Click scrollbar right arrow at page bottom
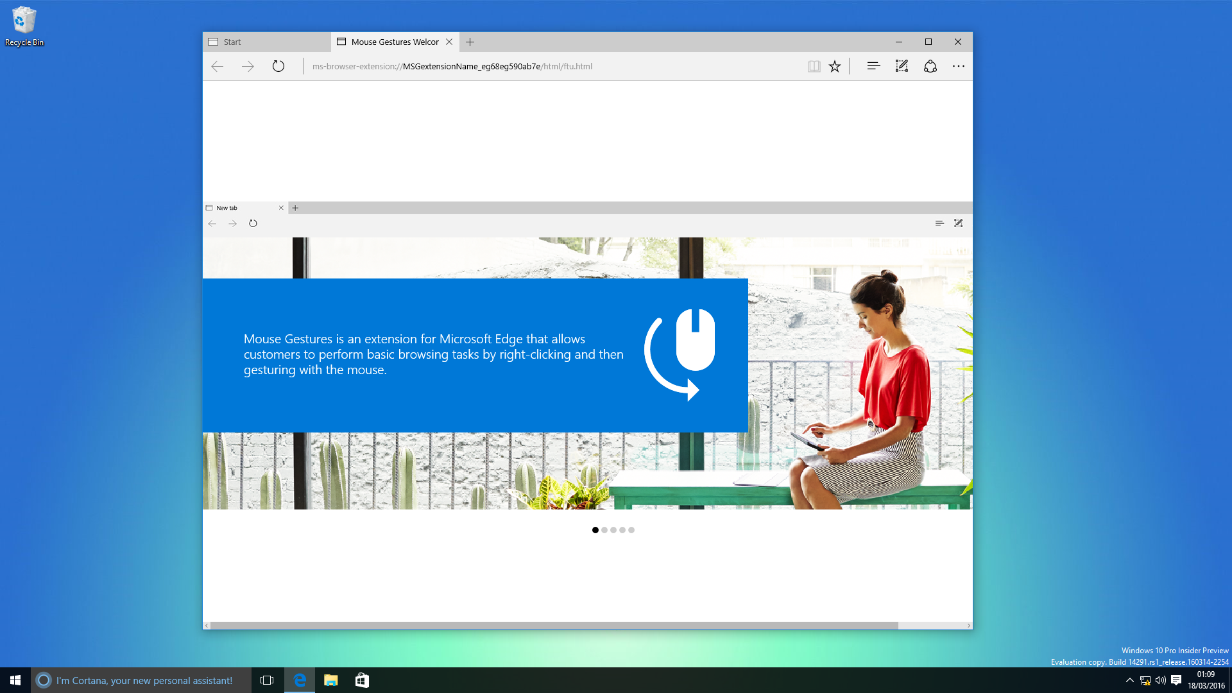The height and width of the screenshot is (693, 1232). pos(969,626)
